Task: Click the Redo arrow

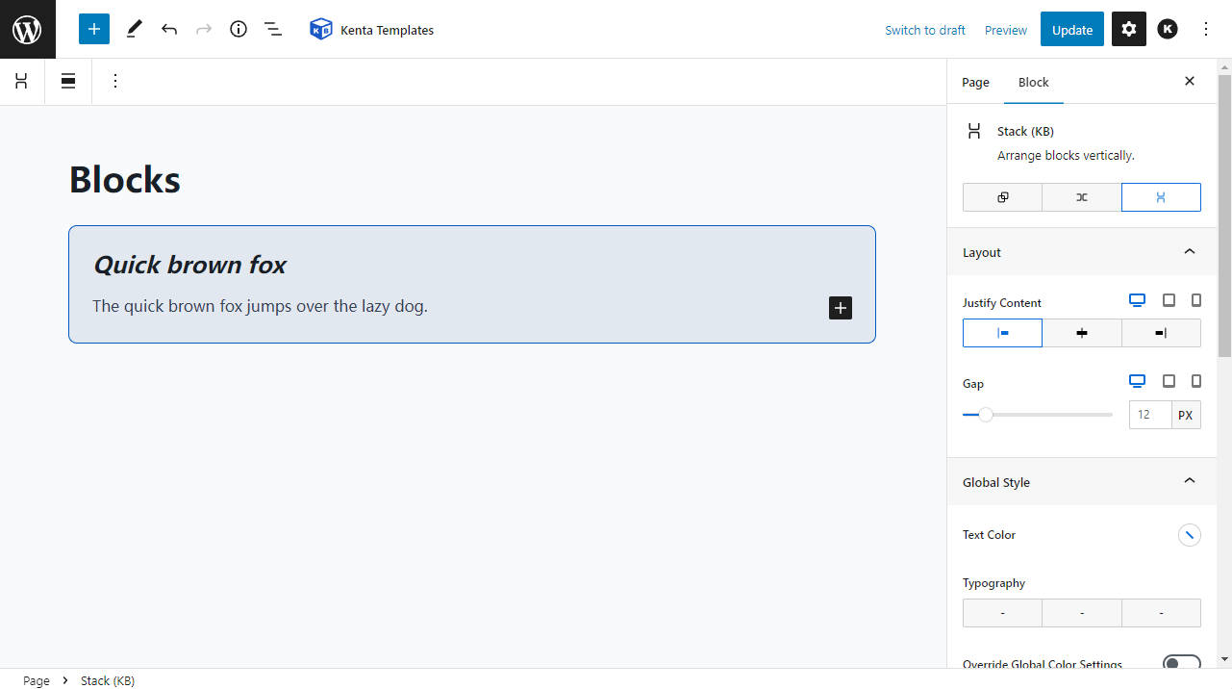Action: 204,29
